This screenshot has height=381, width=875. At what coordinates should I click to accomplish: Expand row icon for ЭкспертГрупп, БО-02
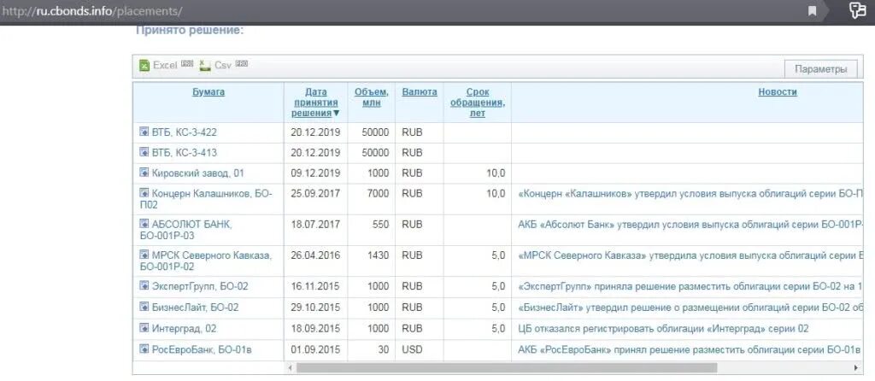[x=144, y=286]
